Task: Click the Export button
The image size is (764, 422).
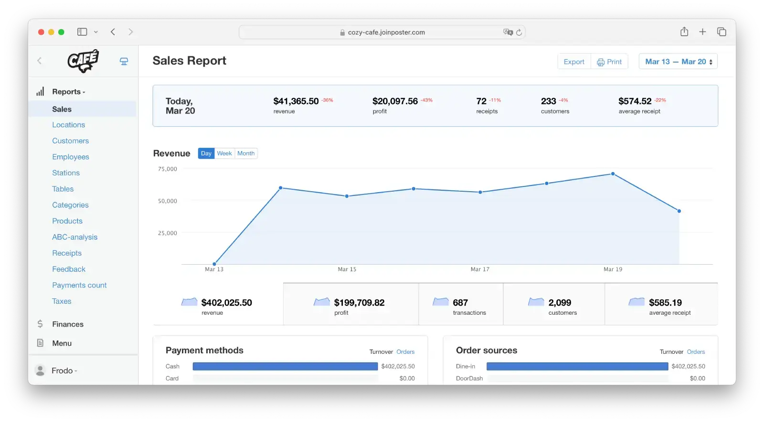Action: click(x=574, y=62)
